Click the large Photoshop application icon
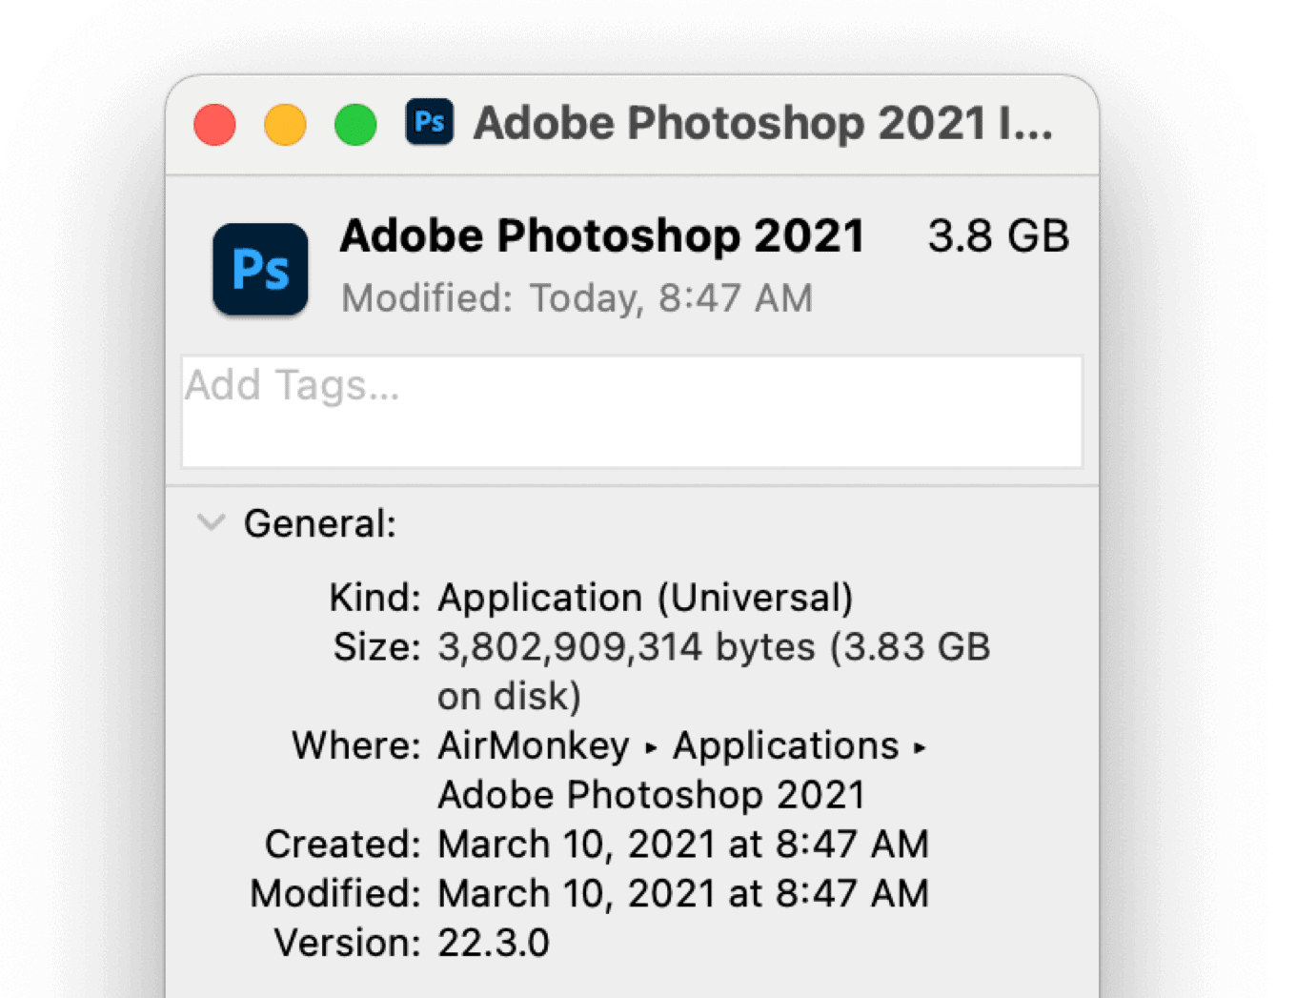The image size is (1296, 998). [260, 270]
